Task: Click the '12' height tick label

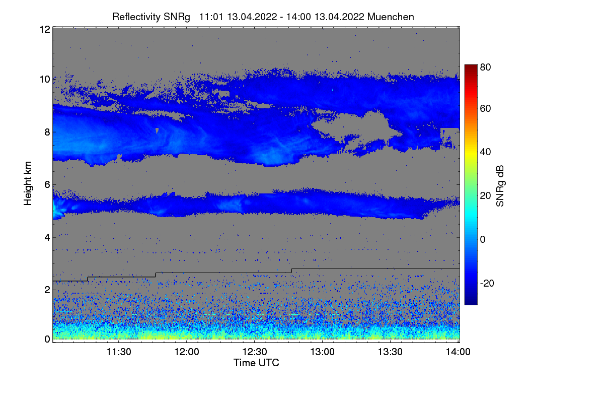Action: point(44,29)
